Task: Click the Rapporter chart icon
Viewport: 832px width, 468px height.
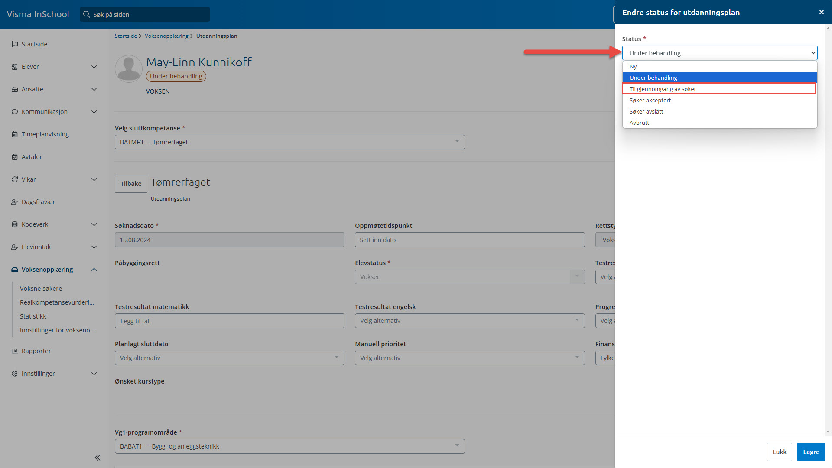Action: (15, 351)
